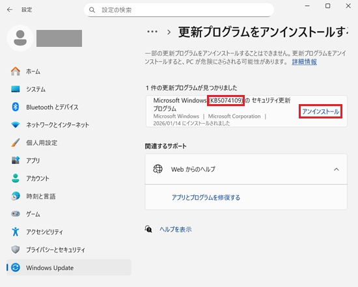Open the 詳細情報 link

304,62
